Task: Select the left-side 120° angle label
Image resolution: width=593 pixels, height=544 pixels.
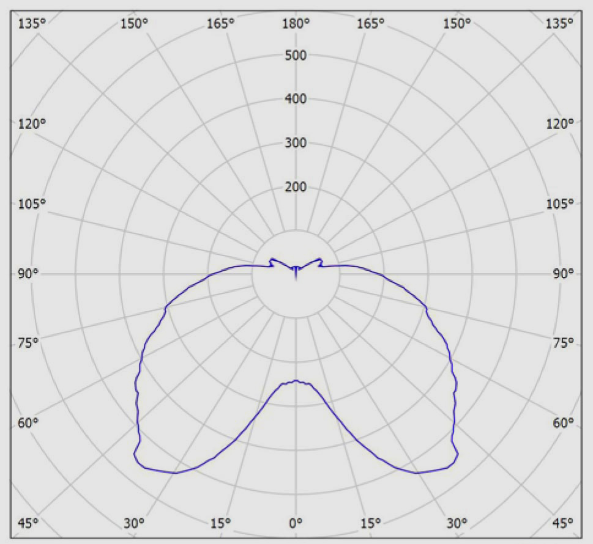Action: [32, 124]
